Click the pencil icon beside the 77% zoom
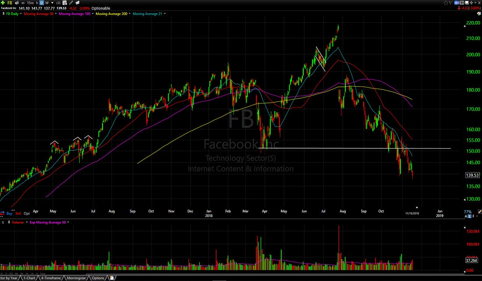This screenshot has width=482, height=281. (479, 212)
